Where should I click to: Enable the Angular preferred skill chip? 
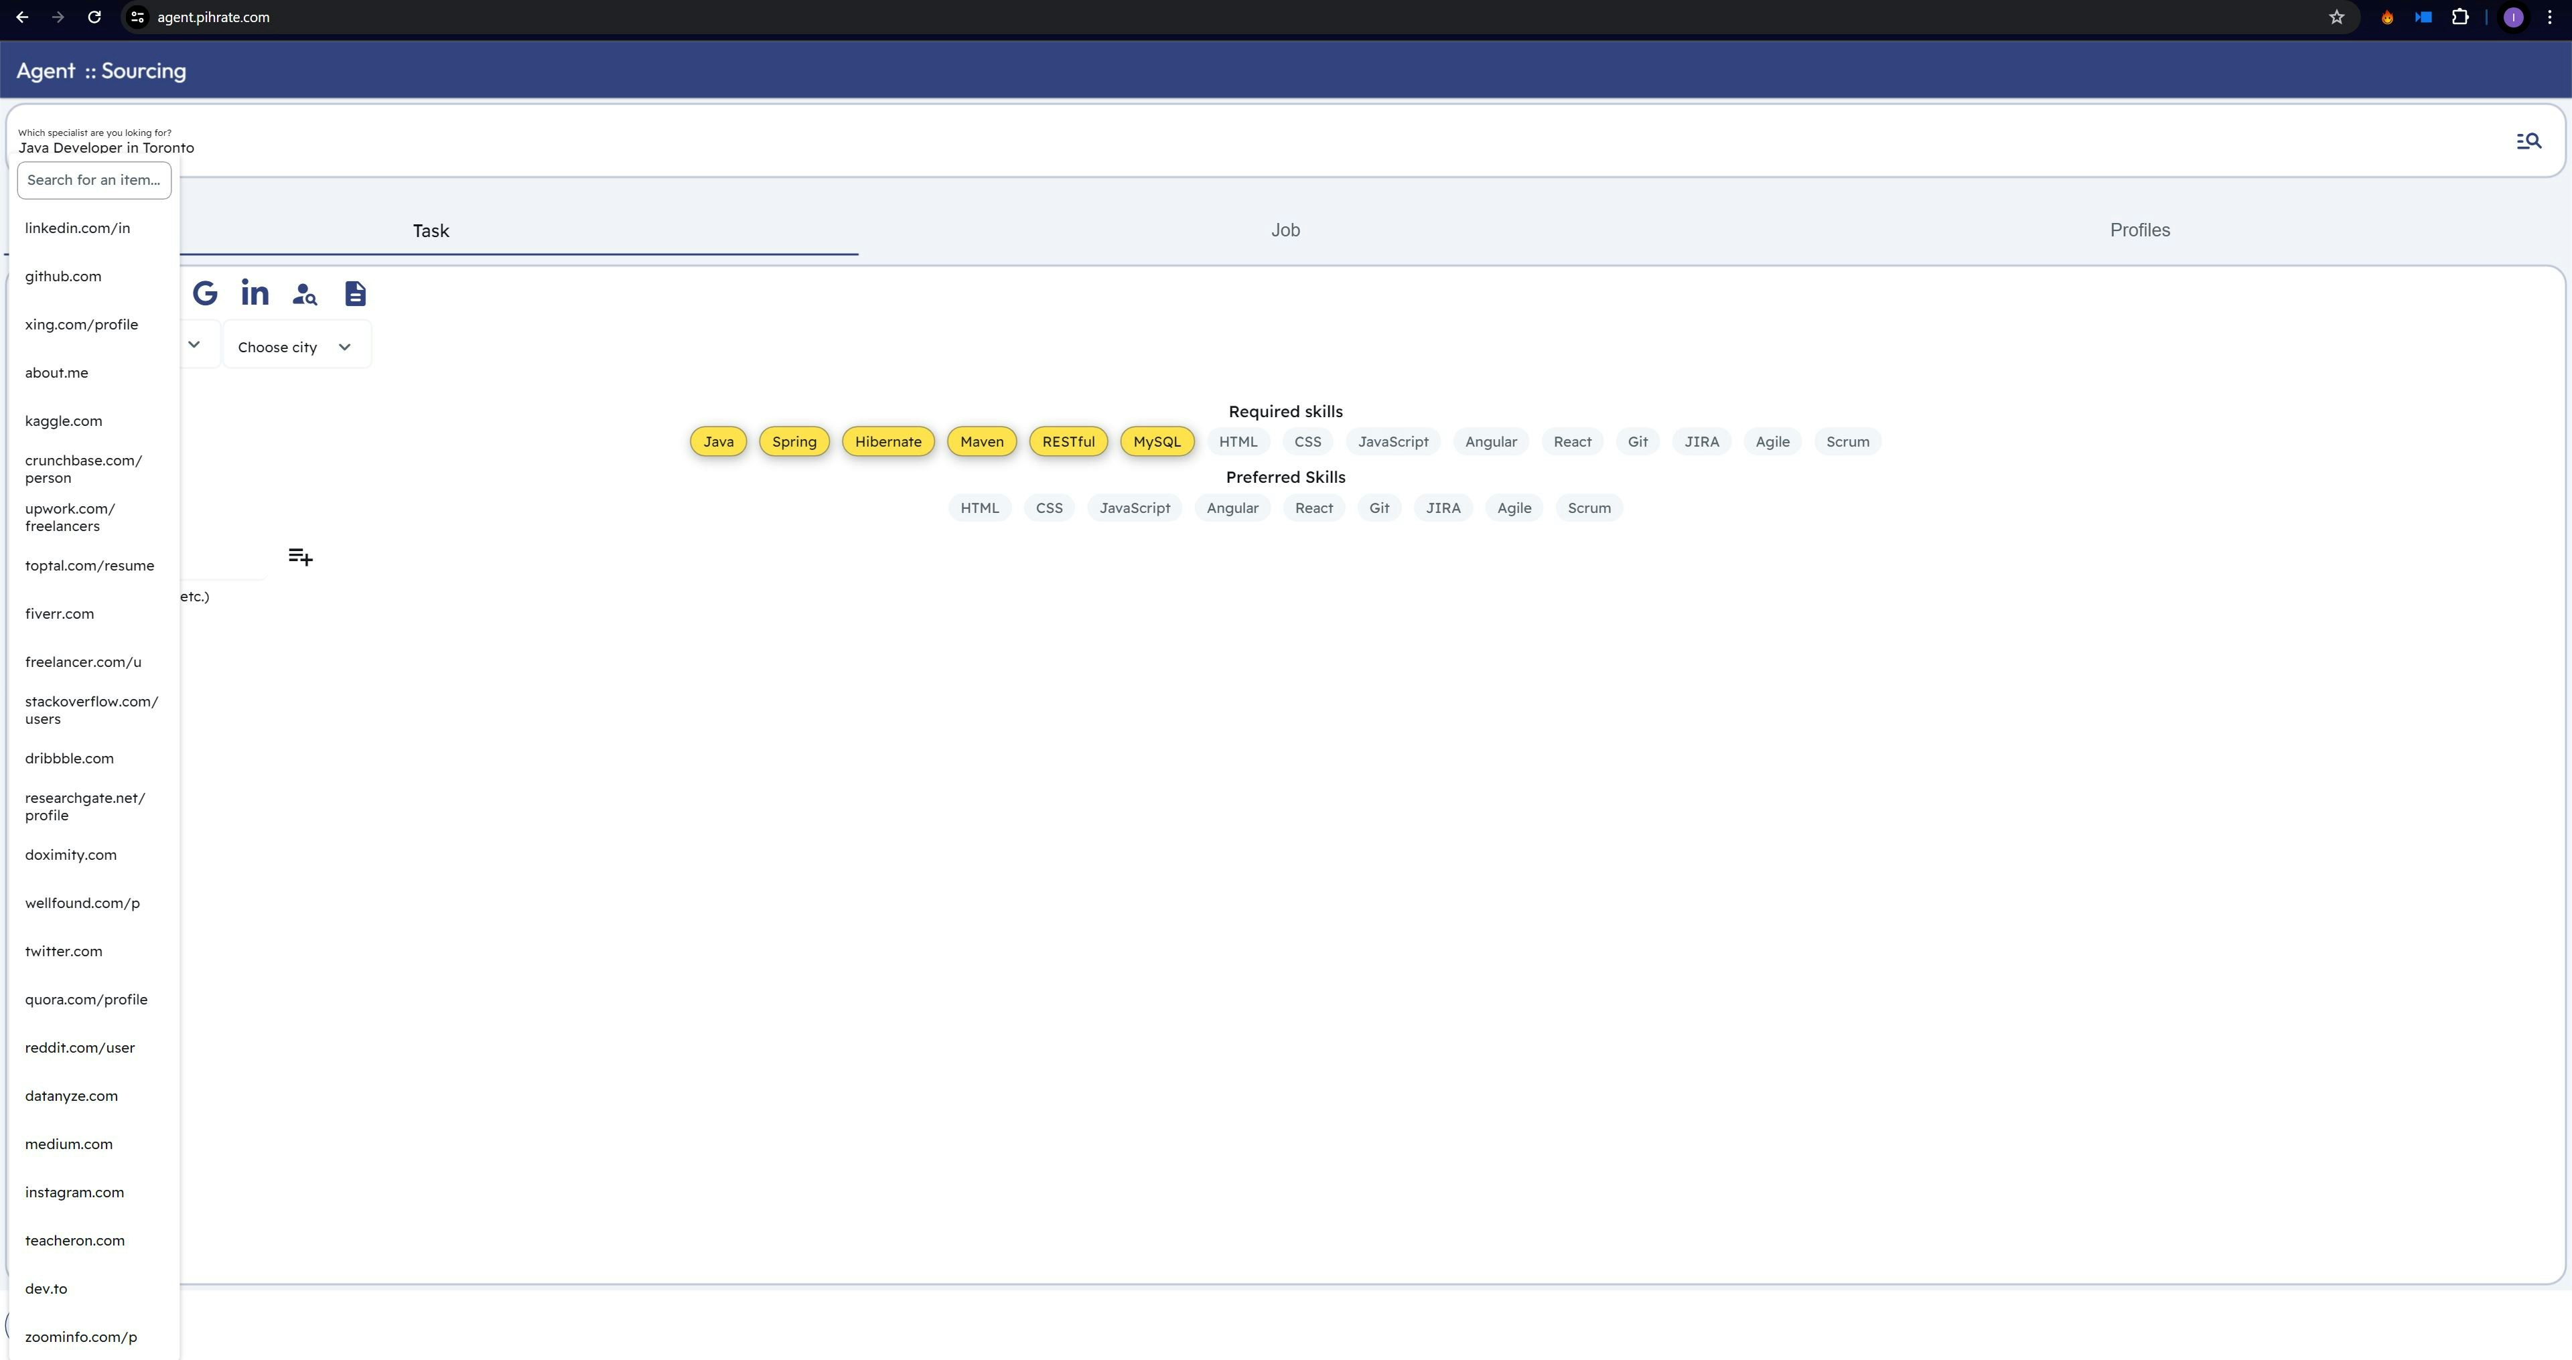click(1232, 508)
